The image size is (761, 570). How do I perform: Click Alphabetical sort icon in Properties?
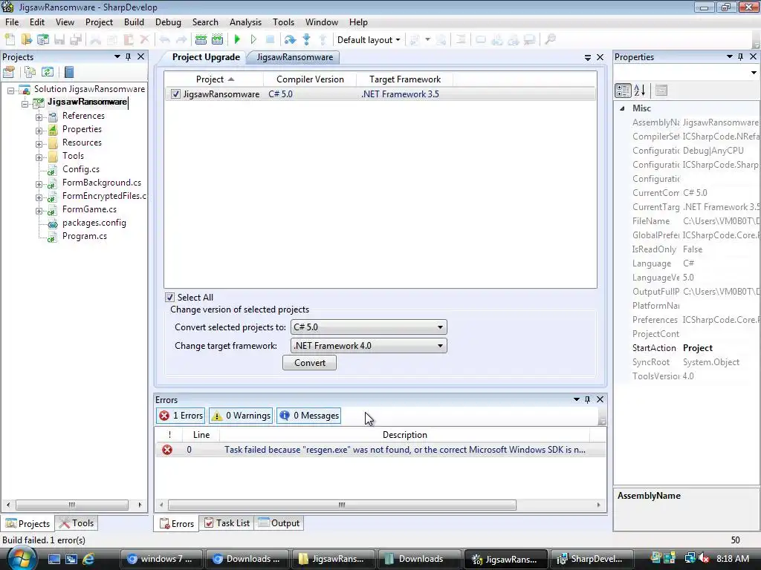[x=640, y=91]
